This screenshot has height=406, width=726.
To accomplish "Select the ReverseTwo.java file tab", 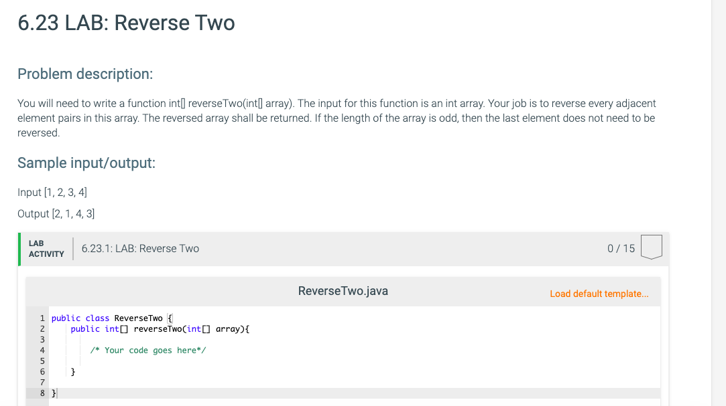I will tap(343, 291).
